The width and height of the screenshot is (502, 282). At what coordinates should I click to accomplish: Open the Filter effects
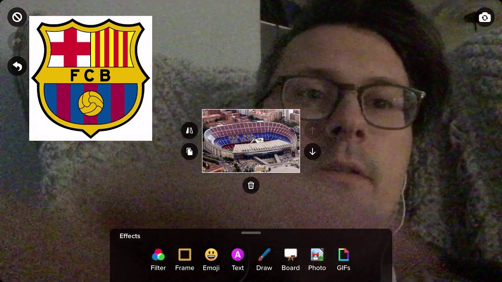click(x=158, y=260)
